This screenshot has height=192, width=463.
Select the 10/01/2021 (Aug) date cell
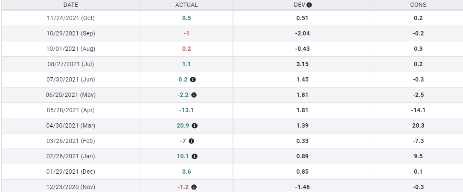click(x=71, y=49)
